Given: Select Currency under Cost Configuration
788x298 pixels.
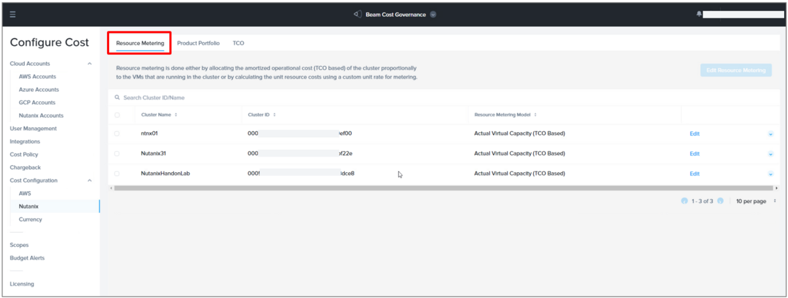Looking at the screenshot, I should click(x=30, y=219).
